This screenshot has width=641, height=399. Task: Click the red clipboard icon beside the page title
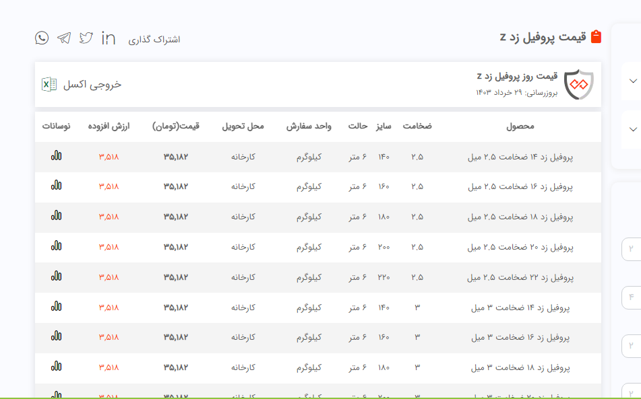pos(596,37)
